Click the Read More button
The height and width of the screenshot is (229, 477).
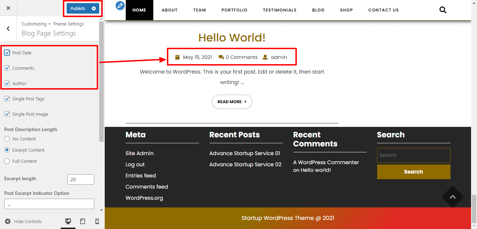[232, 102]
